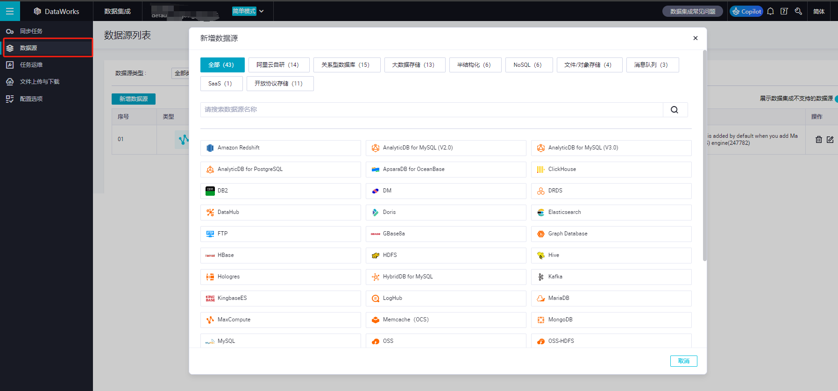Image resolution: width=838 pixels, height=391 pixels.
Task: Select Graph Database data source
Action: point(611,234)
